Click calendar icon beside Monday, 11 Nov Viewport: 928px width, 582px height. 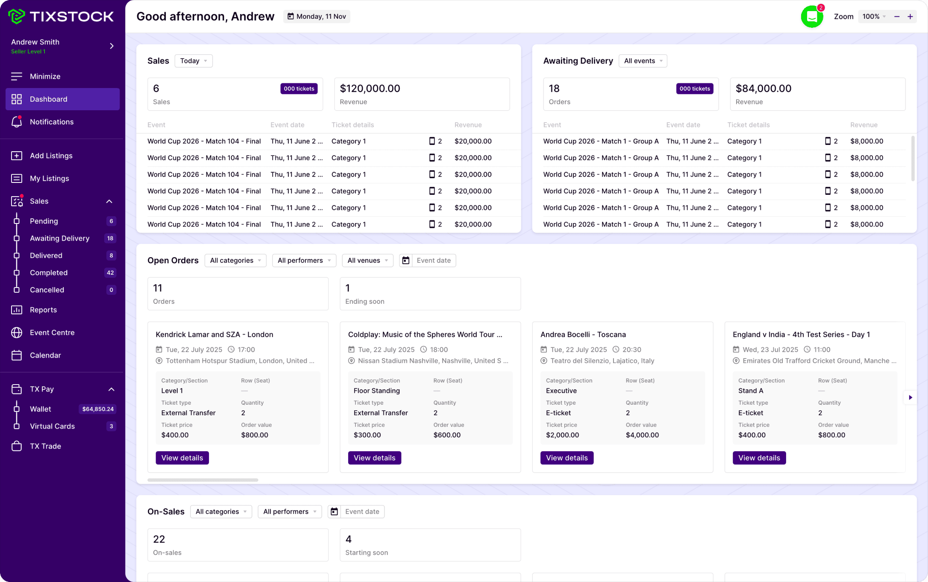point(291,16)
